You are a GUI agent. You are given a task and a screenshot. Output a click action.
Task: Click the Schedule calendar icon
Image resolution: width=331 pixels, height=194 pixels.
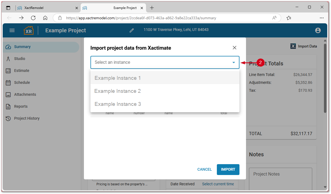8,82
